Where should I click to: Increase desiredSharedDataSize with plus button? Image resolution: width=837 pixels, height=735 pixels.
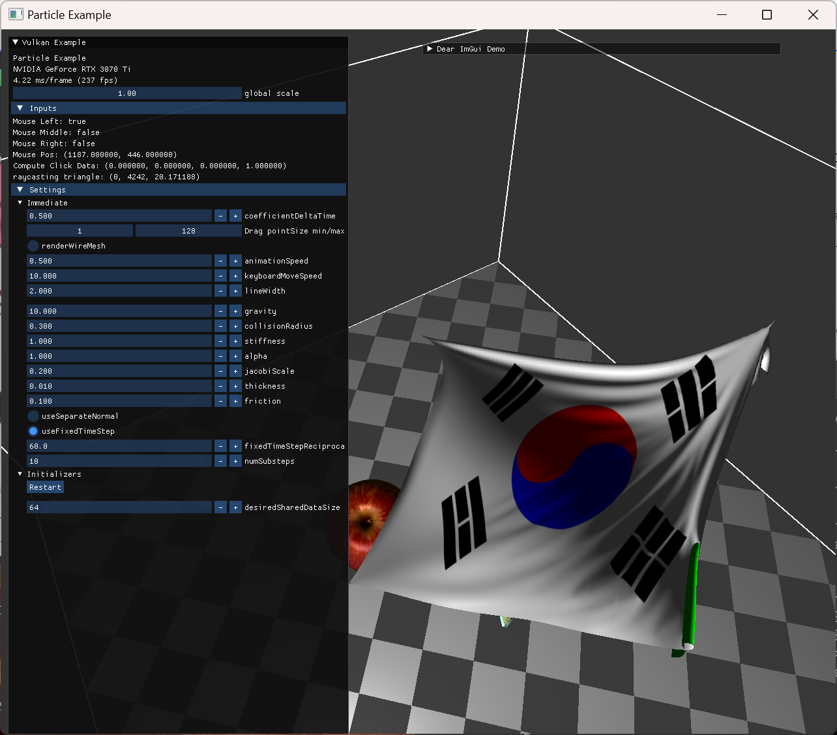[x=235, y=507]
